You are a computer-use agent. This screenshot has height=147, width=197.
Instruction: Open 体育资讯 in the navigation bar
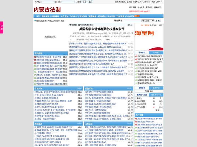tap(121, 16)
